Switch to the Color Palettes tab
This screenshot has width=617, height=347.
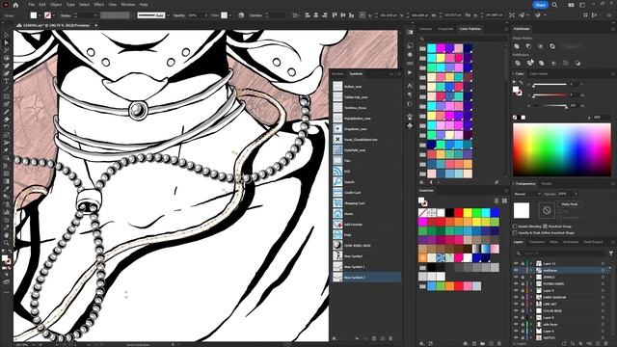pos(469,29)
